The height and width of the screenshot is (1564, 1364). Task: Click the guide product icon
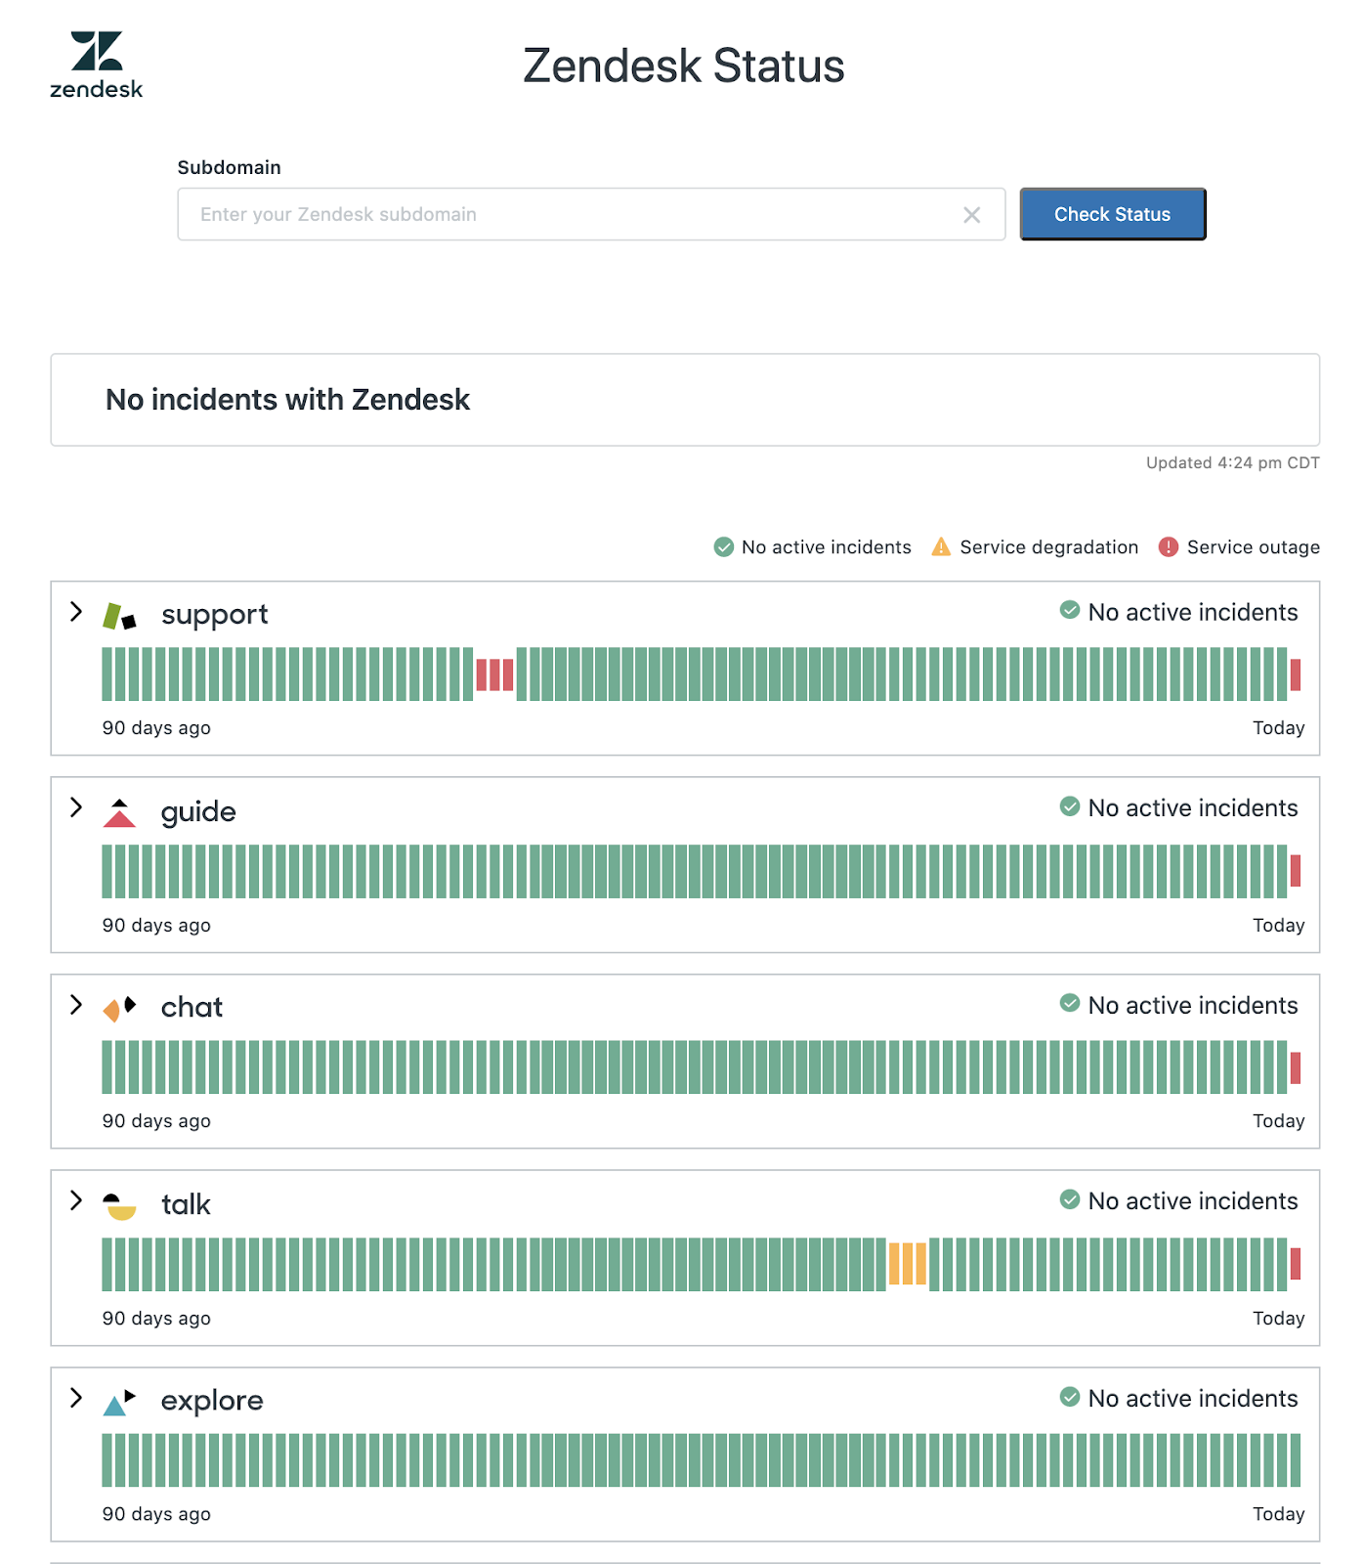click(x=119, y=813)
